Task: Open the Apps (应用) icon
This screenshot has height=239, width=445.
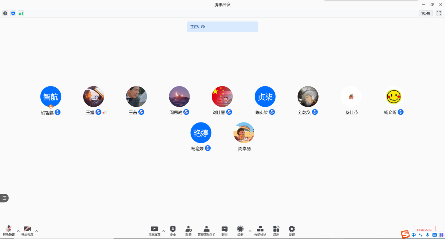Action: pos(276,231)
